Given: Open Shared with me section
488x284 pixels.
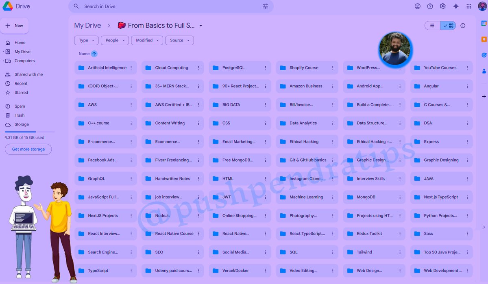Looking at the screenshot, I should 29,74.
